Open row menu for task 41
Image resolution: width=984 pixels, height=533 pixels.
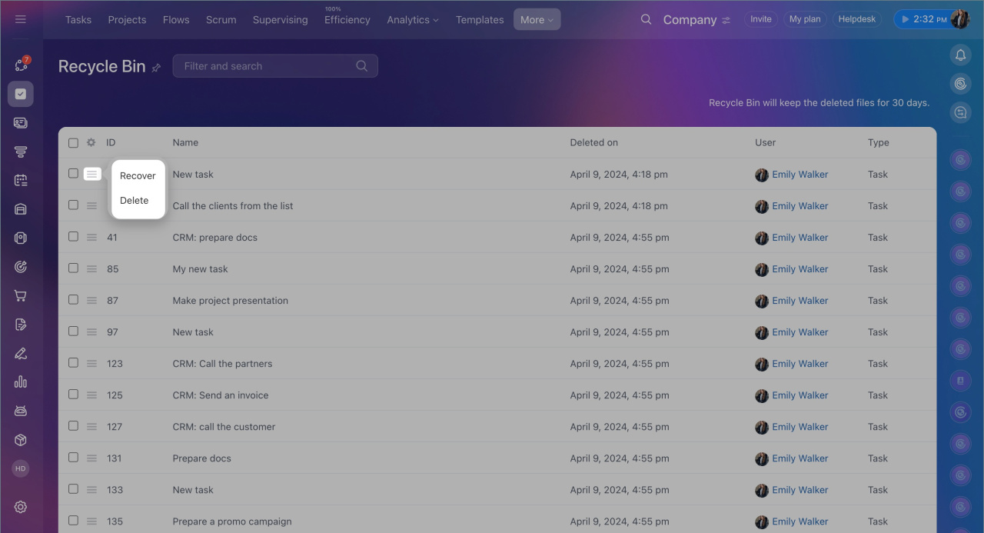91,238
